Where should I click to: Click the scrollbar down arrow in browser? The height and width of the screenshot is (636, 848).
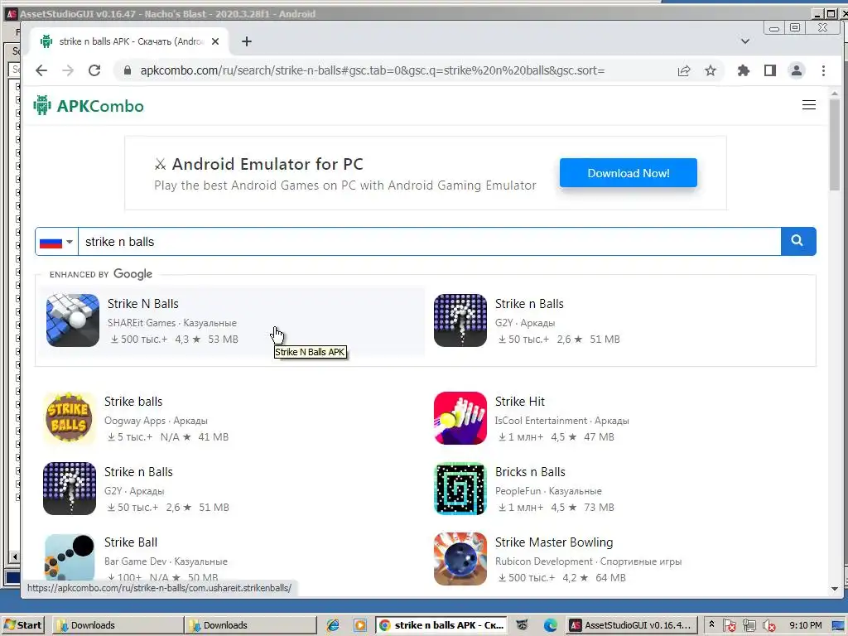835,589
